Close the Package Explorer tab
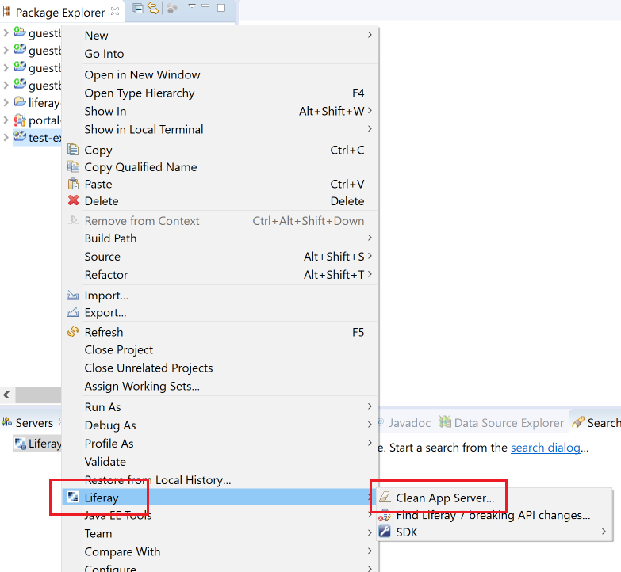 click(x=115, y=11)
